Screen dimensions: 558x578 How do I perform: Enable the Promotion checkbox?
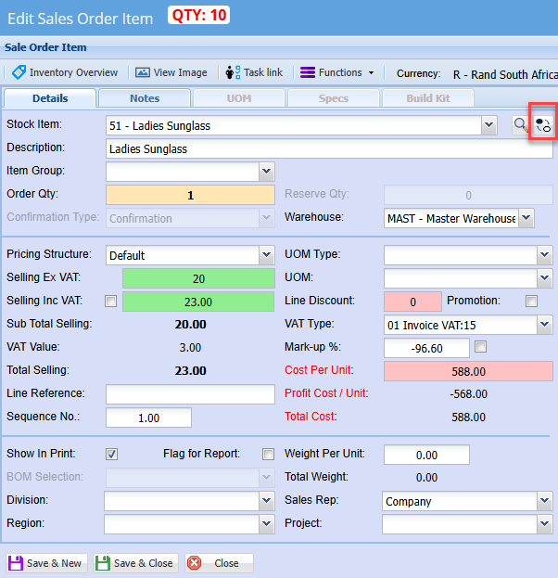point(531,301)
